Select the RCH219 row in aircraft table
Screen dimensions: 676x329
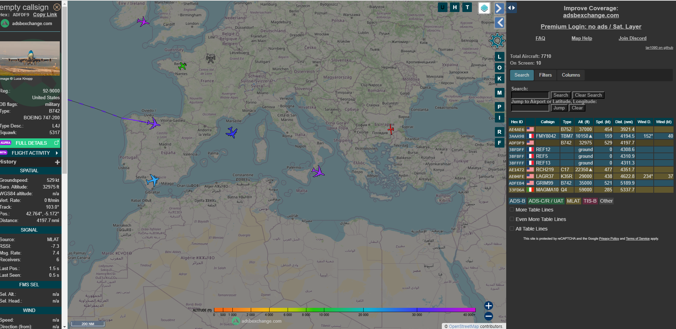click(591, 169)
